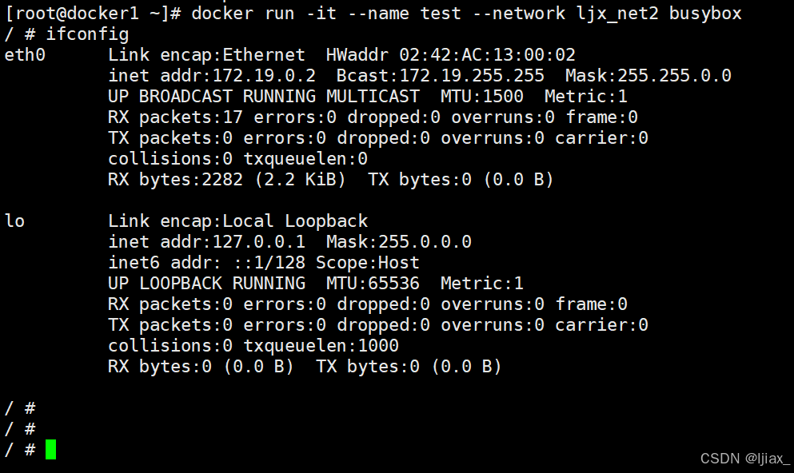Click MTU:1500 on the eth0 line
The width and height of the screenshot is (794, 473).
[x=481, y=96]
